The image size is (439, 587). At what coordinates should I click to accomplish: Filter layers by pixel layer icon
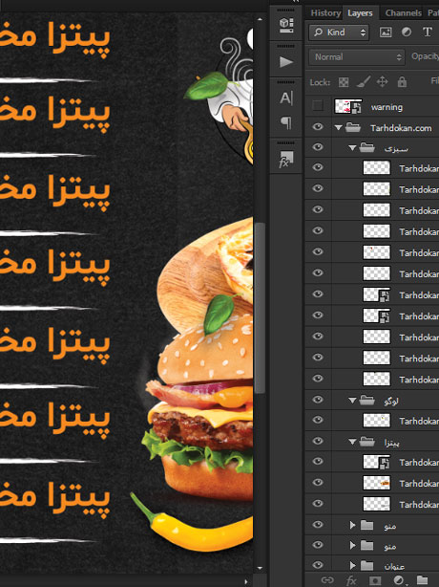[386, 33]
